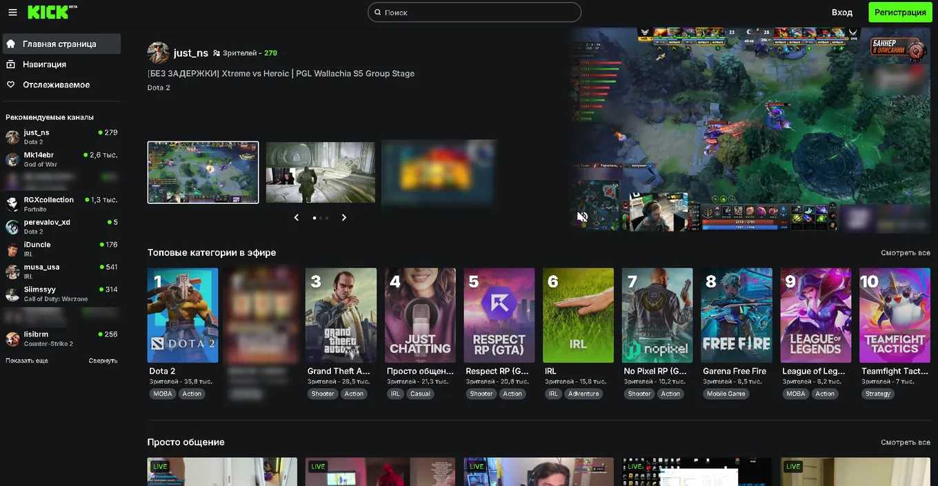Click MOBA tag under League of Legends

pos(796,394)
